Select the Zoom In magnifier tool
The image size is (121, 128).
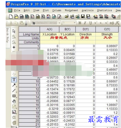(14, 37)
